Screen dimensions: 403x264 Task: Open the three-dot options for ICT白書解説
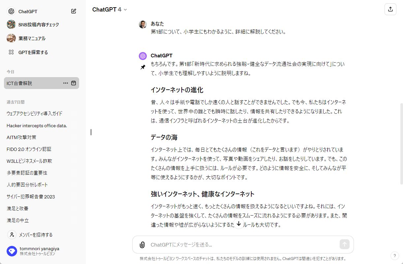tap(66, 83)
